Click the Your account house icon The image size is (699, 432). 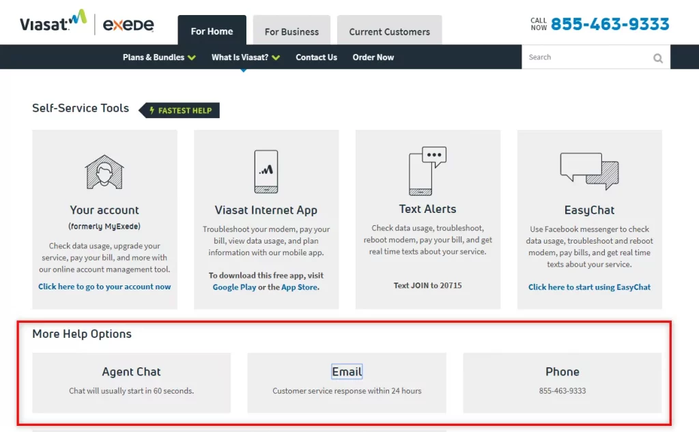104,172
